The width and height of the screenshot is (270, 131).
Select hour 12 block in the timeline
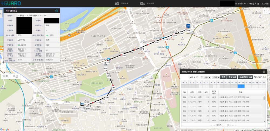coord(225,86)
